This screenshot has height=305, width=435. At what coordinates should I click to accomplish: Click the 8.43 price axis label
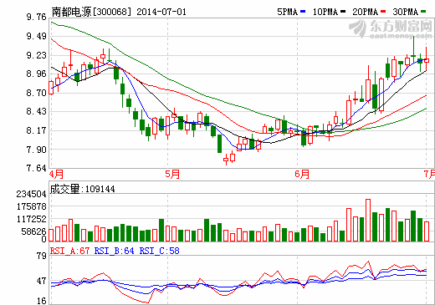[36, 111]
